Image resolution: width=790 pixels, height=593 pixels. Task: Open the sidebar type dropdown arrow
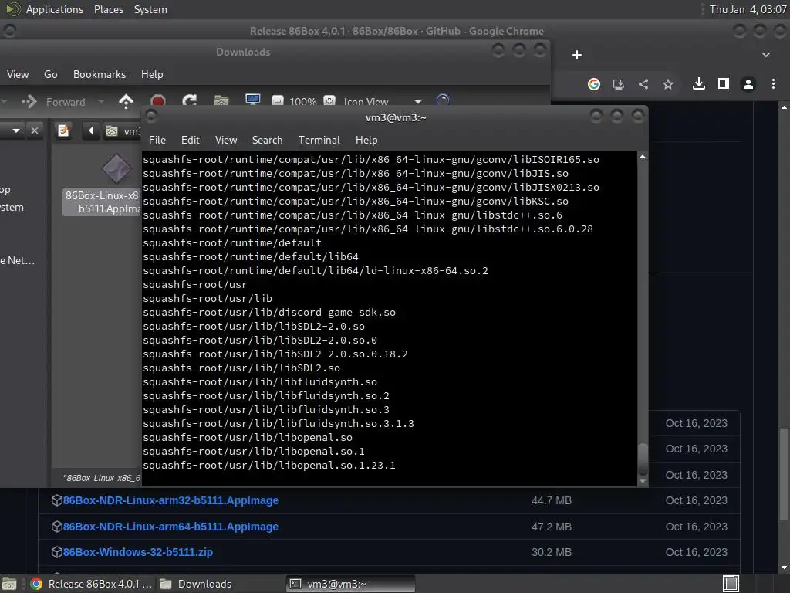pyautogui.click(x=16, y=130)
